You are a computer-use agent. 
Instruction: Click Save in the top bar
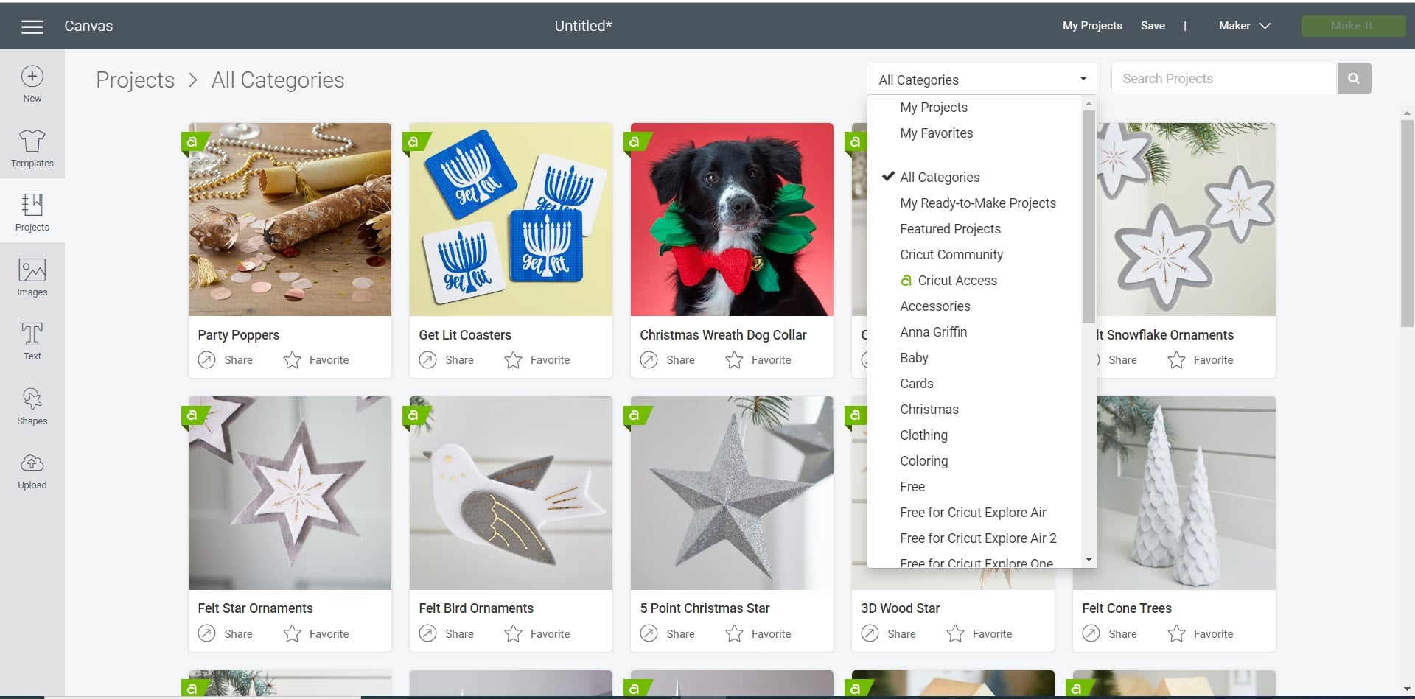point(1153,26)
